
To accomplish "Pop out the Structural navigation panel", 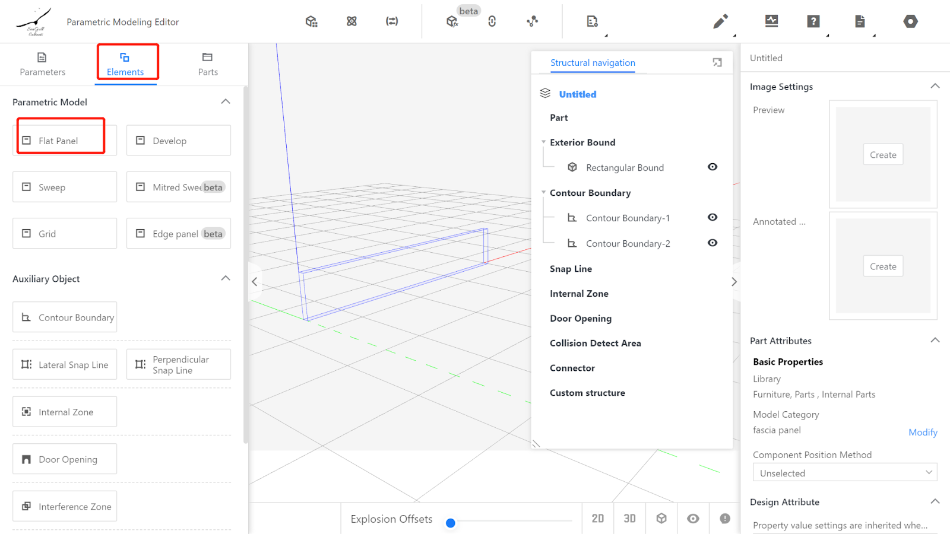I will 717,62.
